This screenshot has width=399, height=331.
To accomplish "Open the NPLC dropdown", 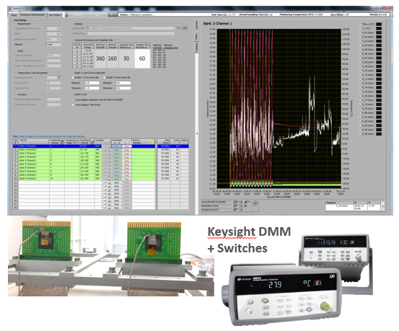I will 58,34.
